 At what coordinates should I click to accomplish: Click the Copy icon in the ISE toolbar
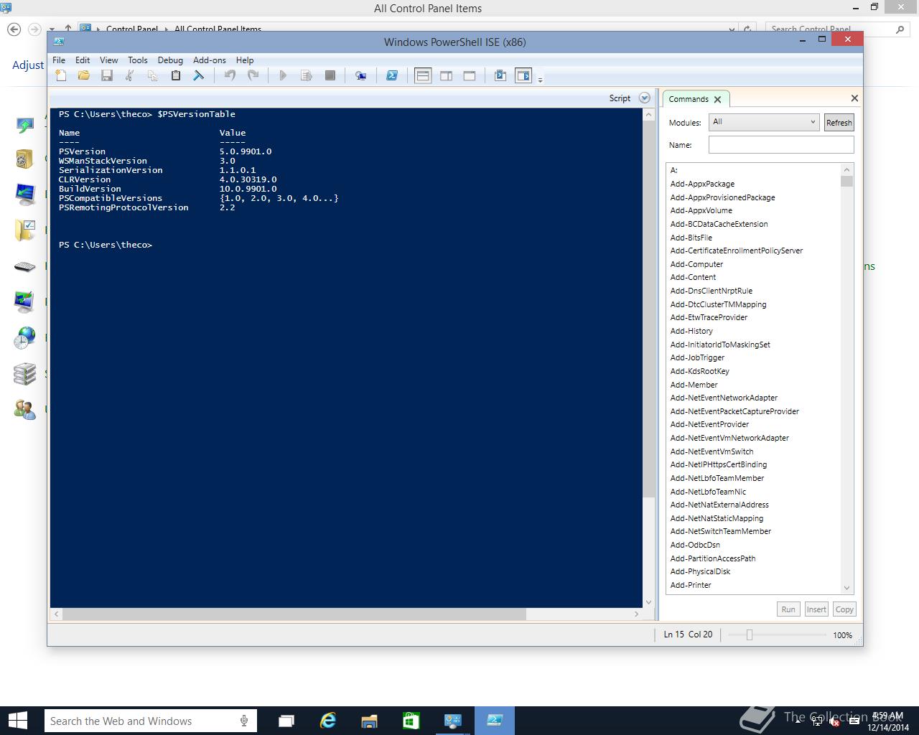[152, 75]
